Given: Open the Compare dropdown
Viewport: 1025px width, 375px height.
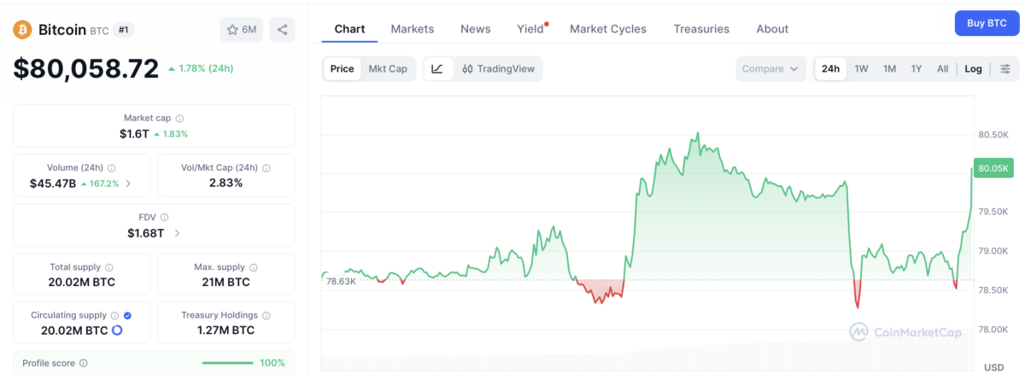Looking at the screenshot, I should click(x=771, y=69).
